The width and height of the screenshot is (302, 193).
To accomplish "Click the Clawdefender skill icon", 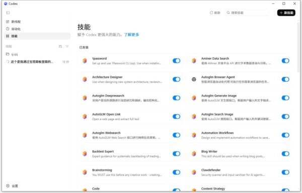I will [x=194, y=172].
